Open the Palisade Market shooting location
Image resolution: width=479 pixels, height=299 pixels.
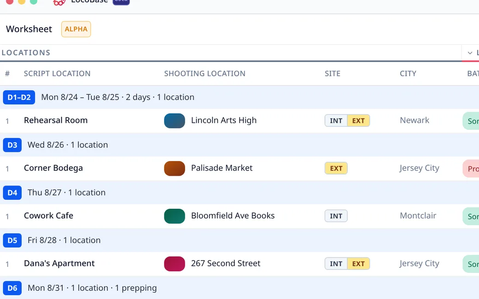(222, 168)
